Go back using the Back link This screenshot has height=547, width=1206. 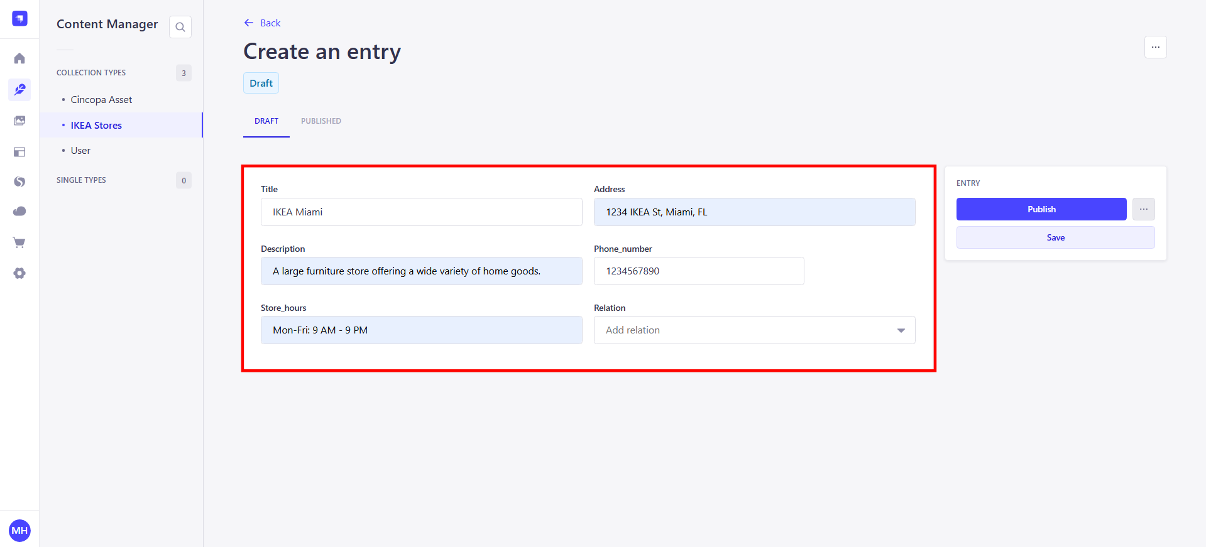point(262,23)
